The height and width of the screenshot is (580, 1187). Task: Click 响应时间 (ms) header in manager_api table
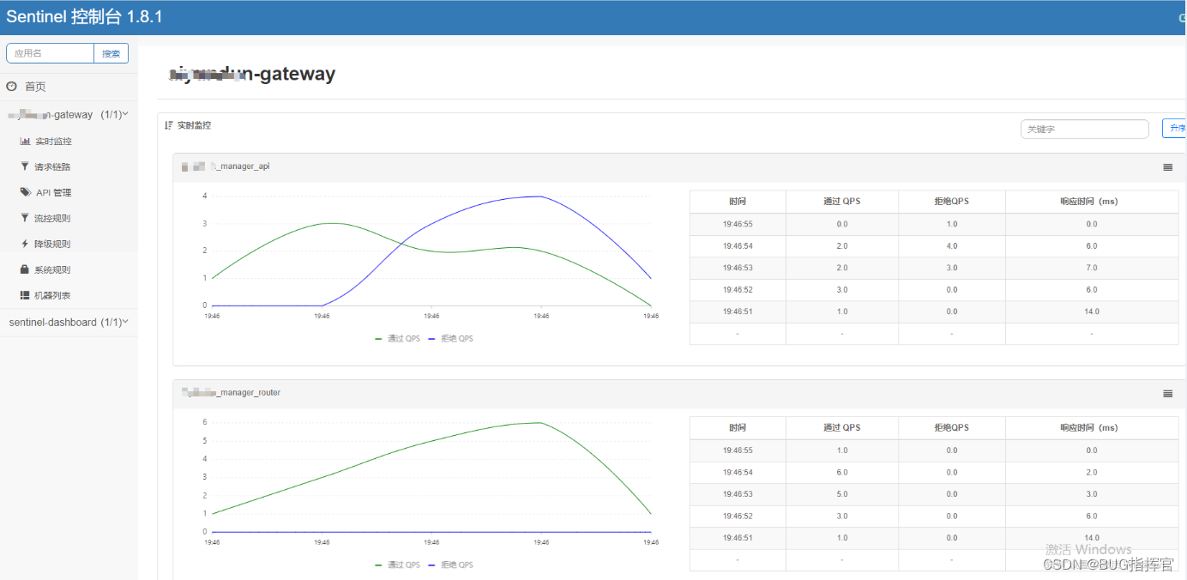[x=1092, y=202]
